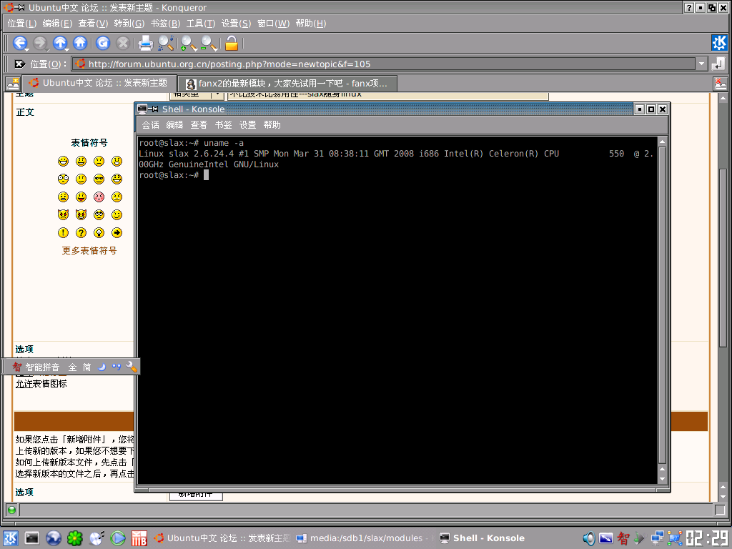Click the red 智 icon on the input bar
732x549 pixels.
coord(17,367)
